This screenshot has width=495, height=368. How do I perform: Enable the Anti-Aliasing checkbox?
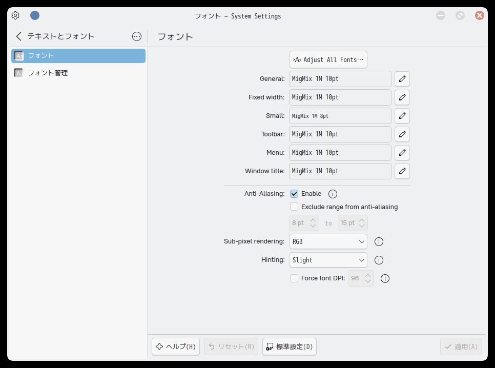[294, 194]
